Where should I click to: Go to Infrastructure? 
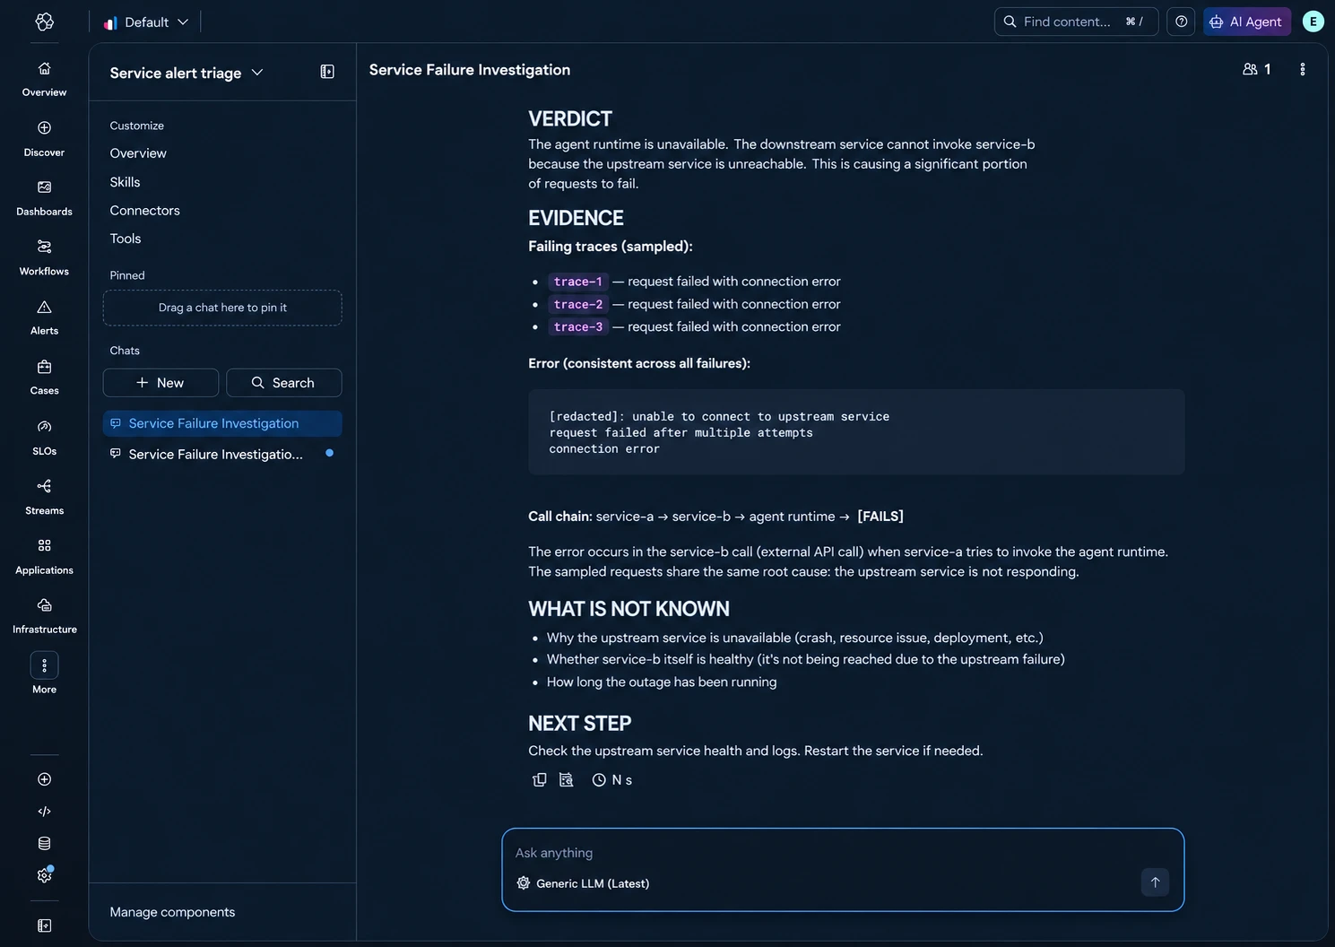click(x=44, y=617)
